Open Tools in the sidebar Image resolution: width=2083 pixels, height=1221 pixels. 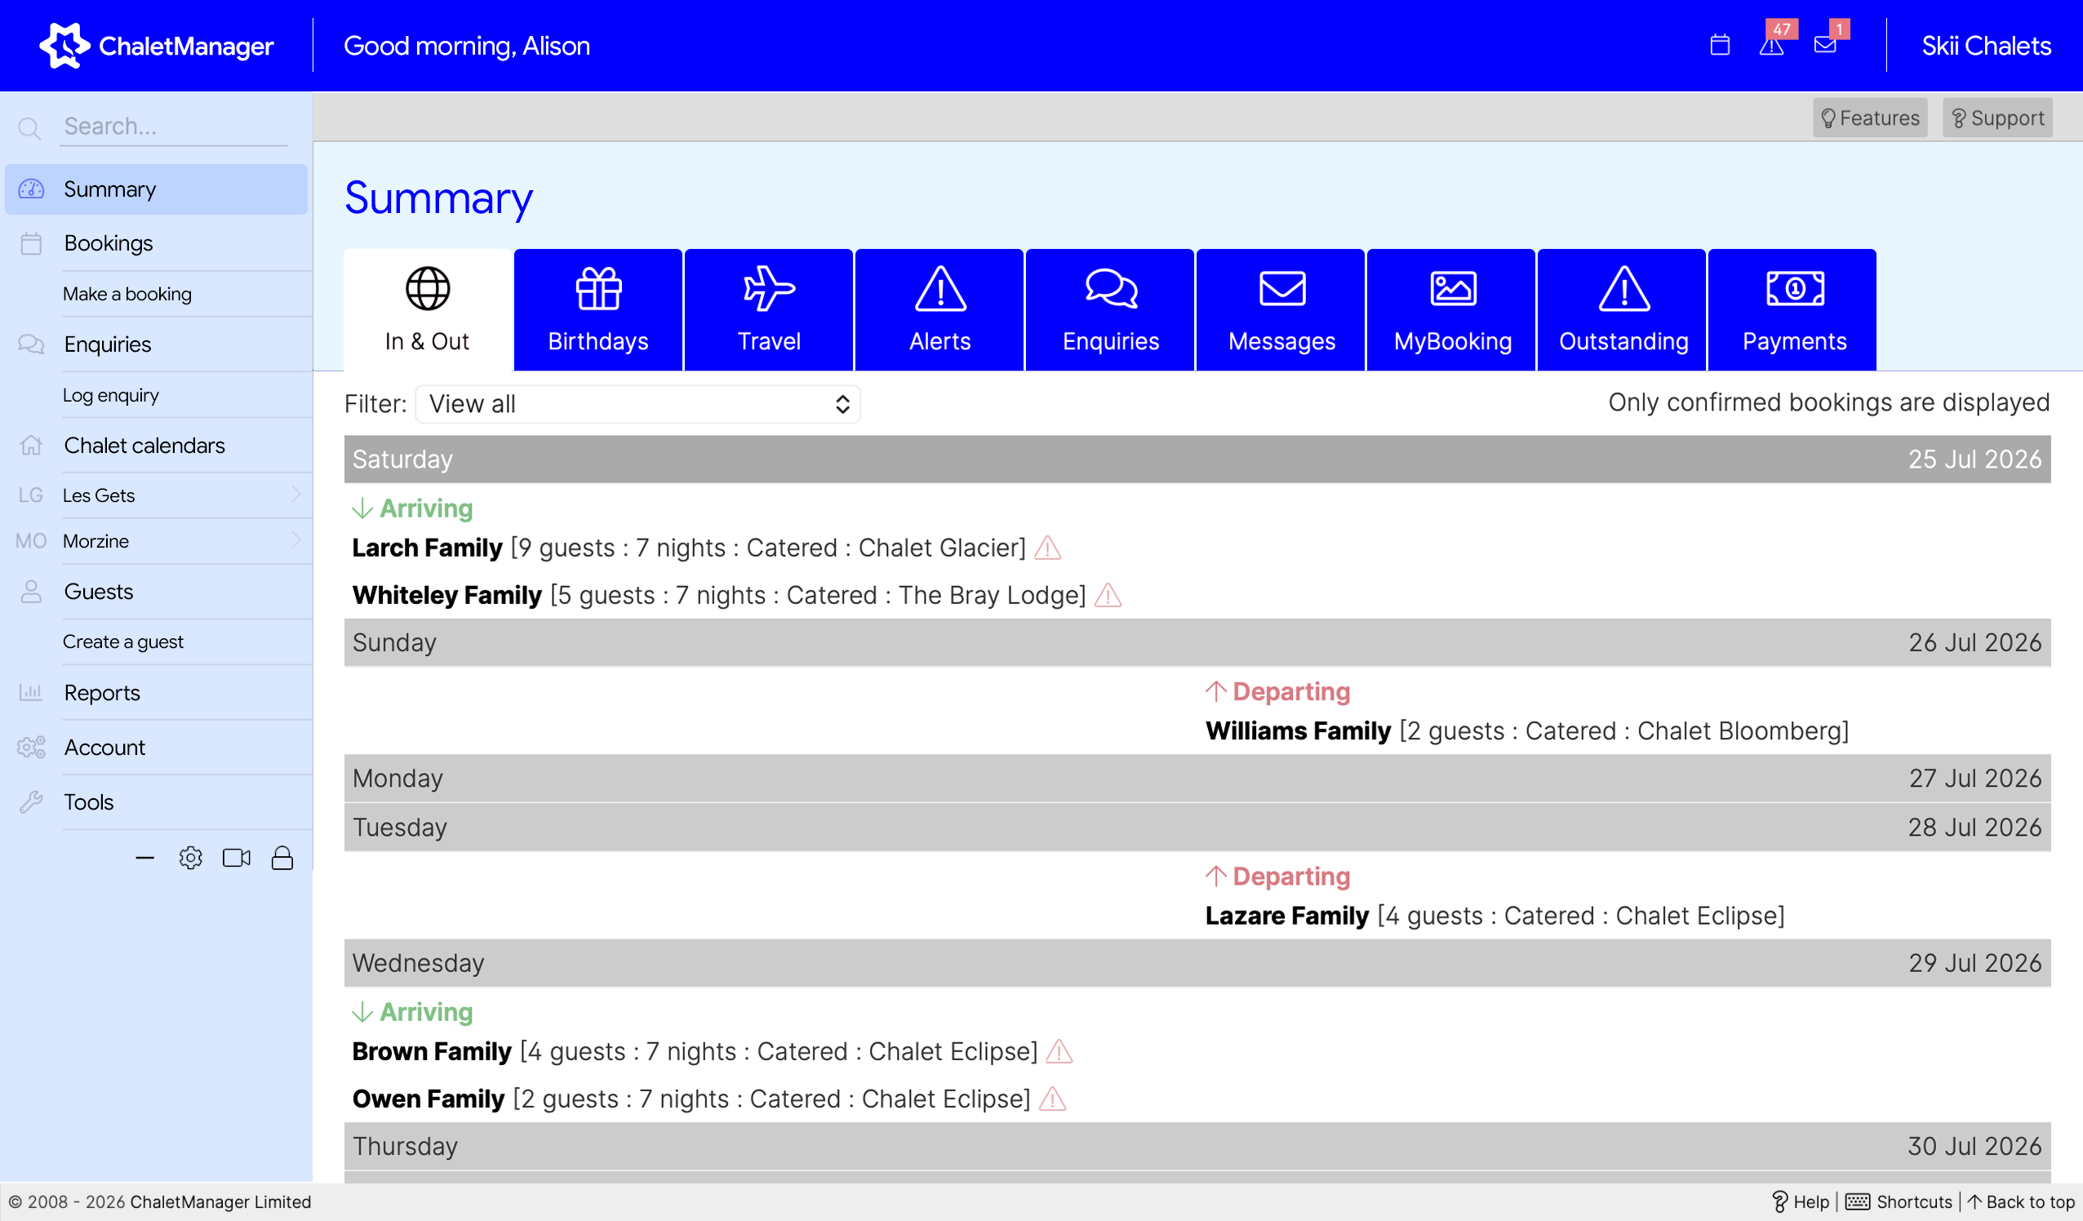click(88, 801)
